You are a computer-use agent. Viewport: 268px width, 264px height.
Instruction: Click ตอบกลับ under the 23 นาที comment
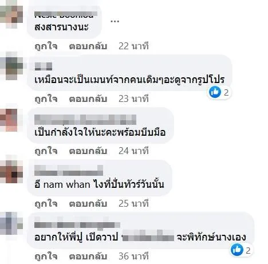(x=88, y=99)
